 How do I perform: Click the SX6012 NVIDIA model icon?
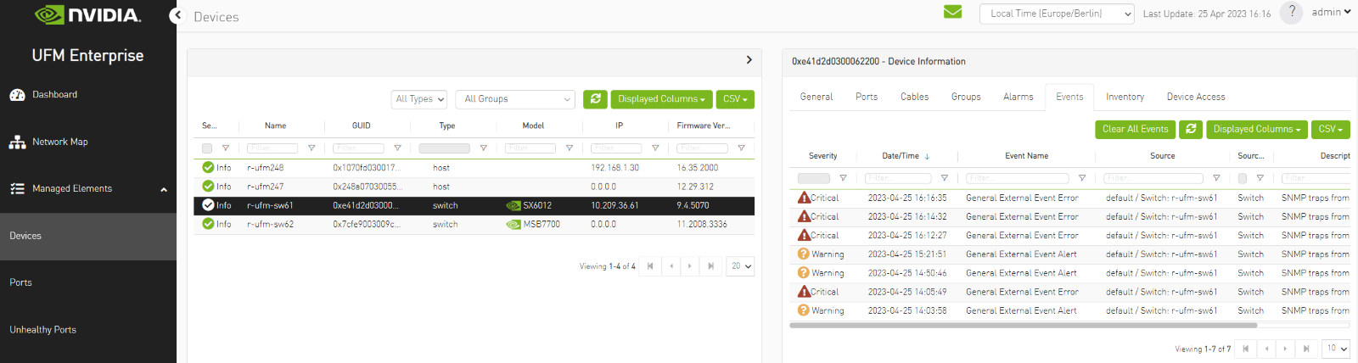[513, 206]
